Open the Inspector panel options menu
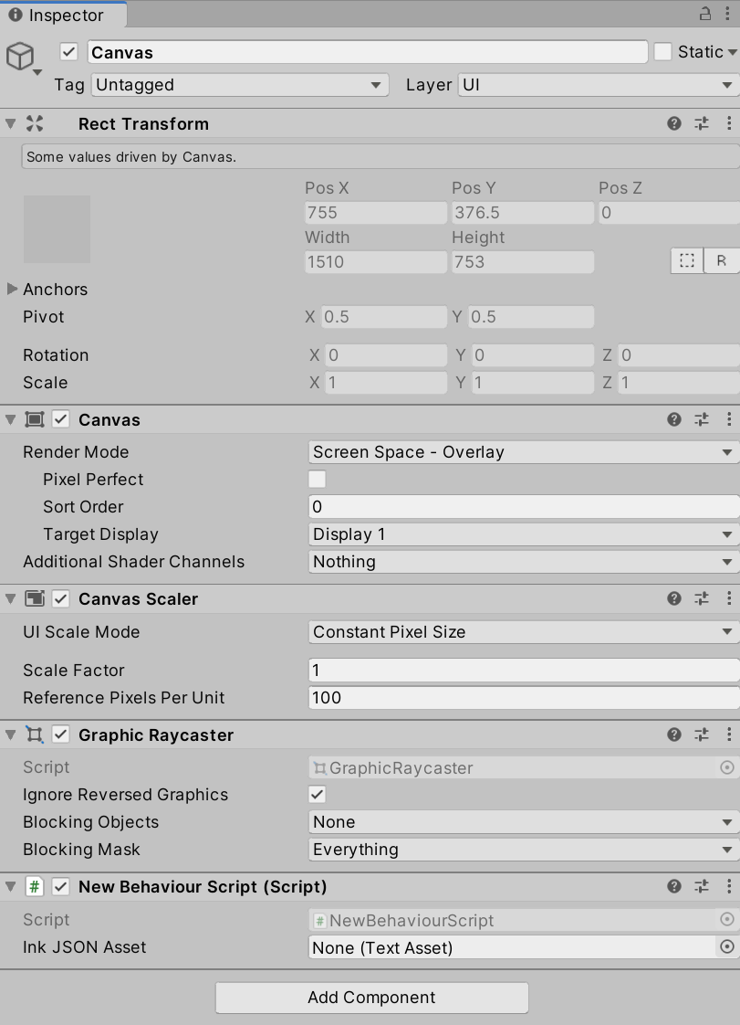Image resolution: width=740 pixels, height=1025 pixels. [728, 14]
